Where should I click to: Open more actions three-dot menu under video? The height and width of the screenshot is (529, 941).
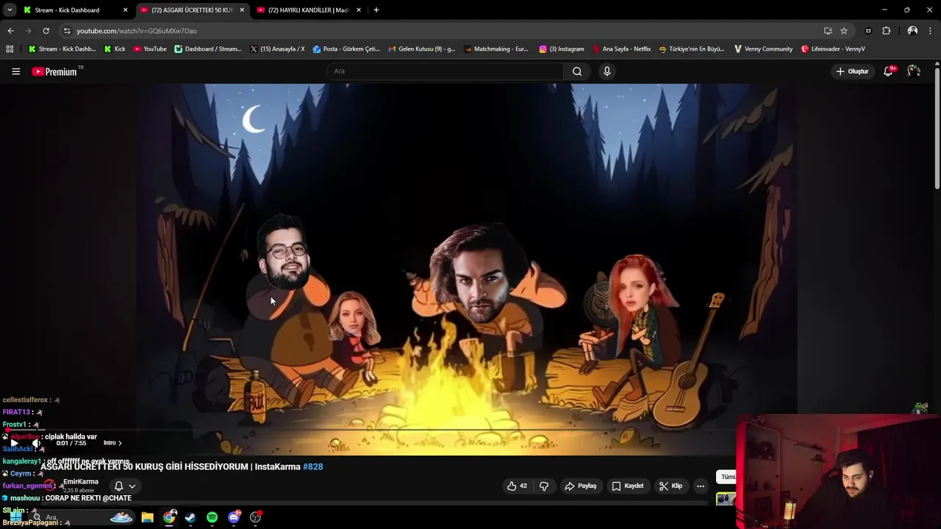[x=701, y=486]
